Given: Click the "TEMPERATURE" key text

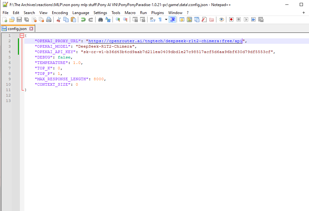Looking at the screenshot, I should [51, 63].
